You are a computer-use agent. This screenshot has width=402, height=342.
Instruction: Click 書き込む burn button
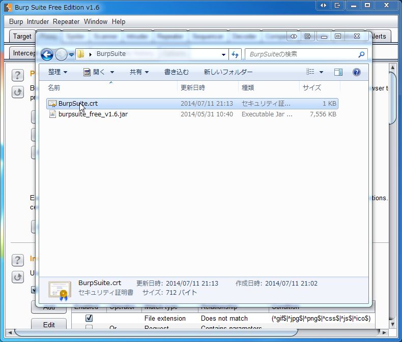pyautogui.click(x=177, y=72)
